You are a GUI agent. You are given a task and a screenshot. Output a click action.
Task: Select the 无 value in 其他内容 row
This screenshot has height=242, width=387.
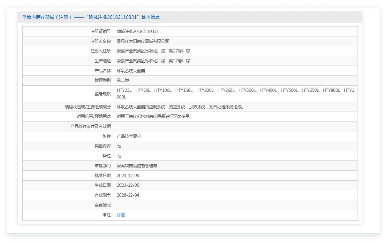(x=119, y=146)
